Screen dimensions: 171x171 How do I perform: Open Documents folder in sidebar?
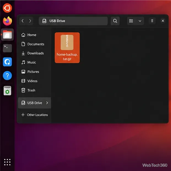point(34,44)
